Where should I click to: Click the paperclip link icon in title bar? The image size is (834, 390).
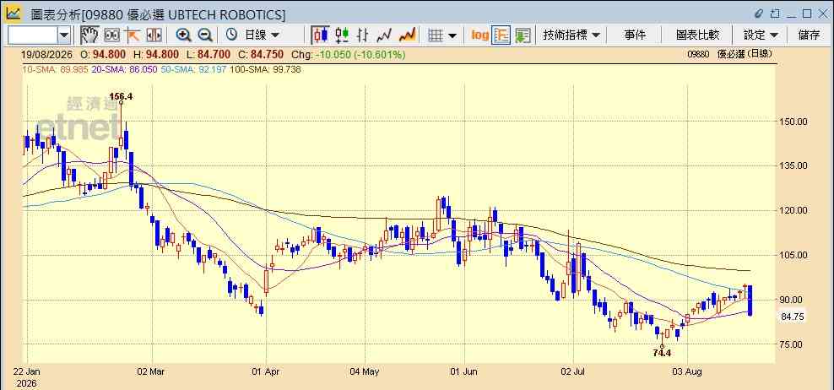tap(759, 14)
